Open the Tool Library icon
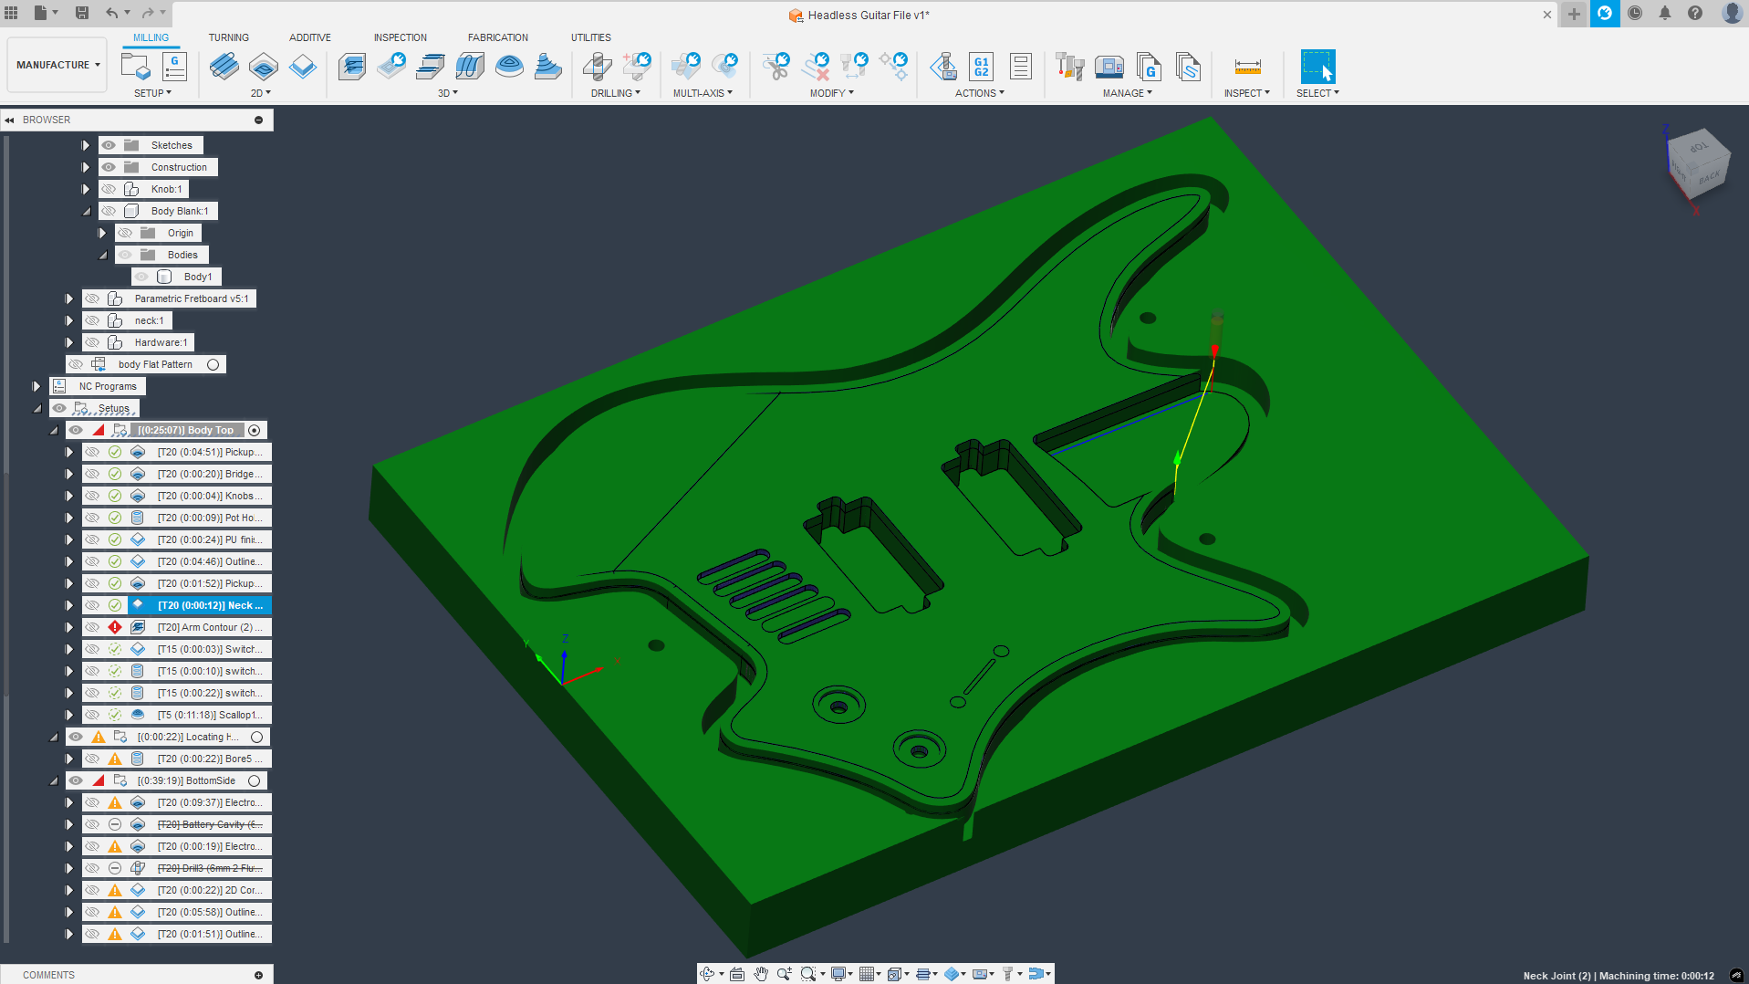Screen dimensions: 1749x984 1069,67
